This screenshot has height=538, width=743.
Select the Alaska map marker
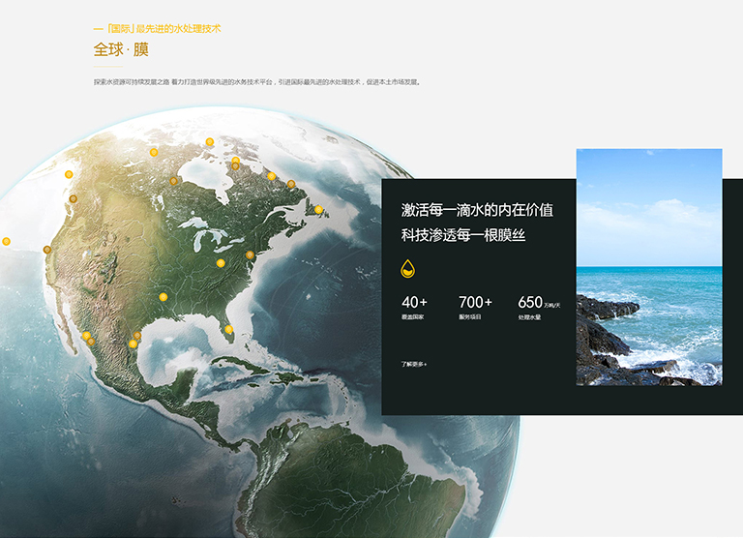tap(69, 174)
